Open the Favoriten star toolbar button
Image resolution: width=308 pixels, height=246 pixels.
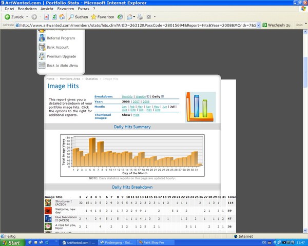click(103, 17)
